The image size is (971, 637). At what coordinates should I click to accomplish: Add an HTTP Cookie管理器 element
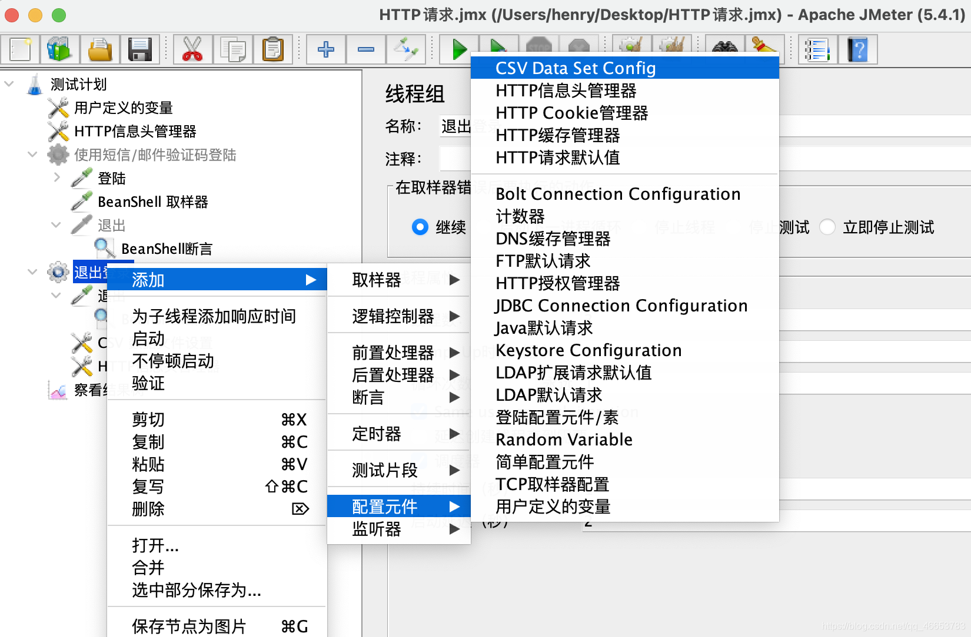pyautogui.click(x=625, y=113)
